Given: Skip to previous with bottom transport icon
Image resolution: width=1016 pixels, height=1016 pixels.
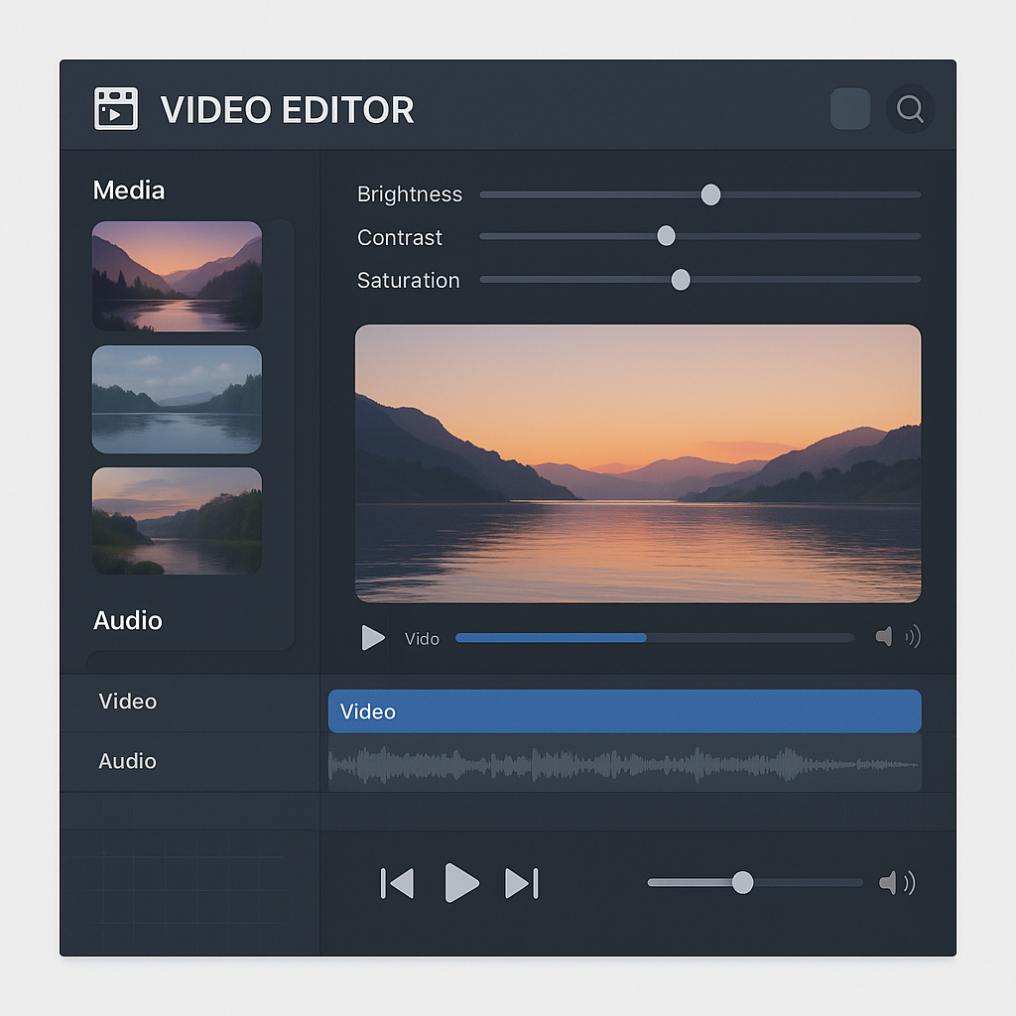Looking at the screenshot, I should click(397, 883).
